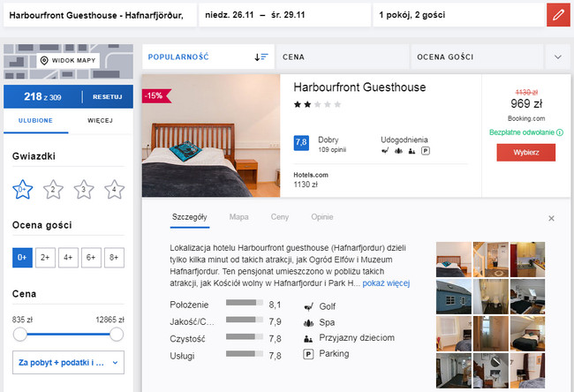The height and width of the screenshot is (392, 574).
Task: Open the Popularność sort dropdown
Action: (x=208, y=57)
